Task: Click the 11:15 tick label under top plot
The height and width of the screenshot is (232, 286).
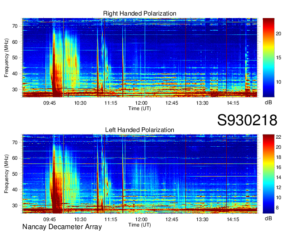Action: coord(111,103)
